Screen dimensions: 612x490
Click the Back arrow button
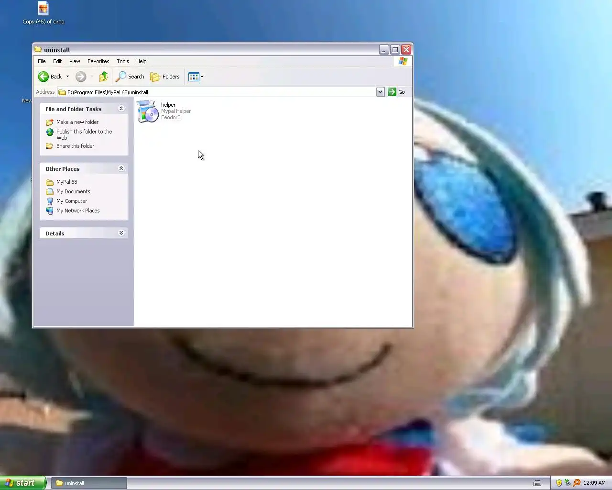50,77
